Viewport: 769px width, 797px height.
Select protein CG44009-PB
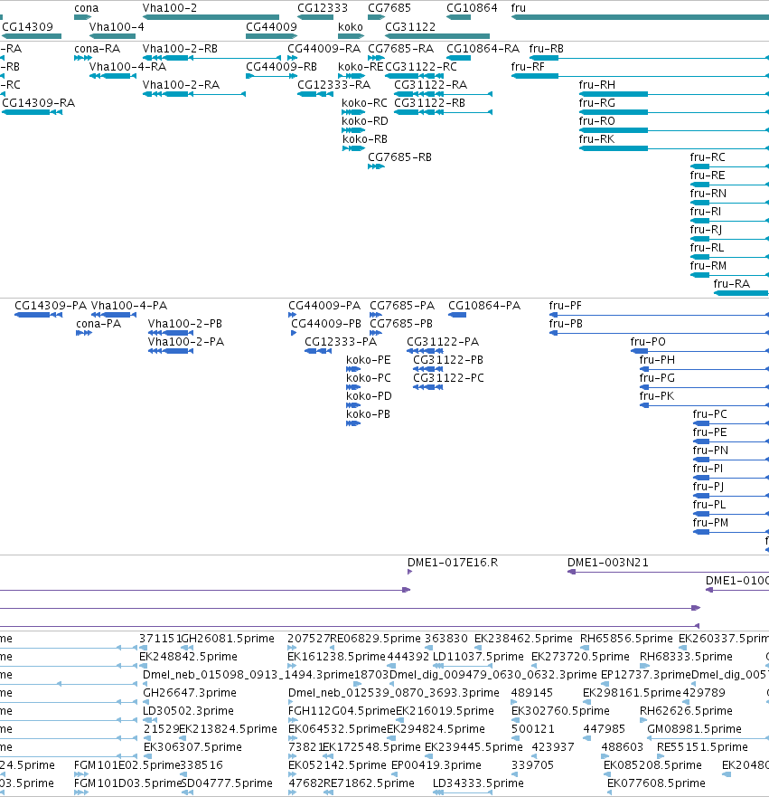point(294,333)
